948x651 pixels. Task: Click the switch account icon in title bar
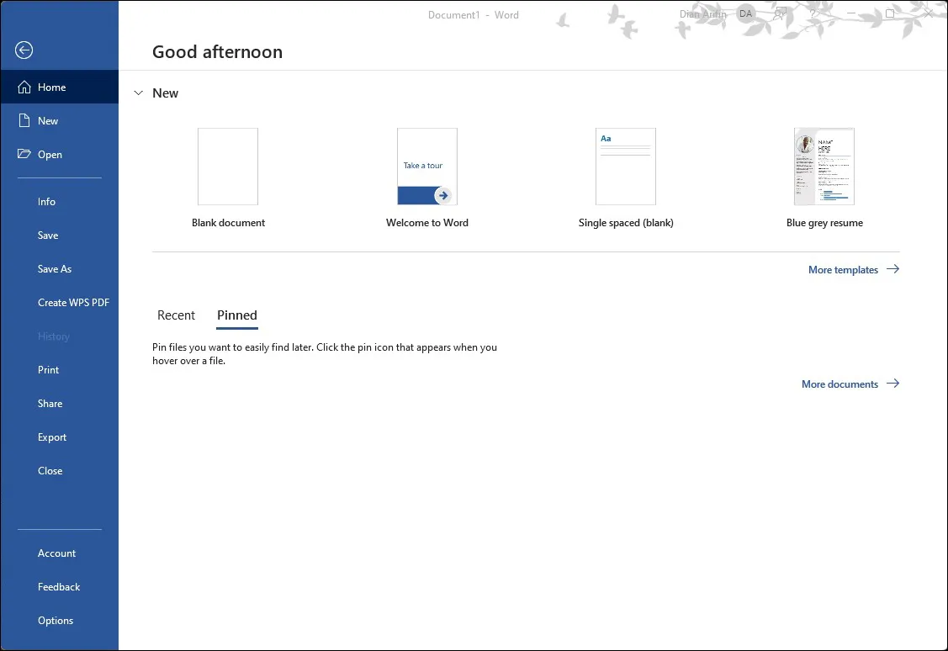779,13
